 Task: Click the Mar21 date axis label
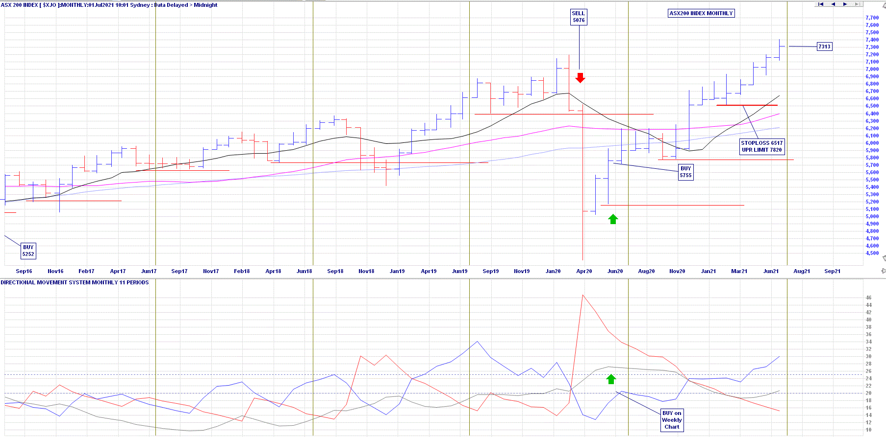739,271
